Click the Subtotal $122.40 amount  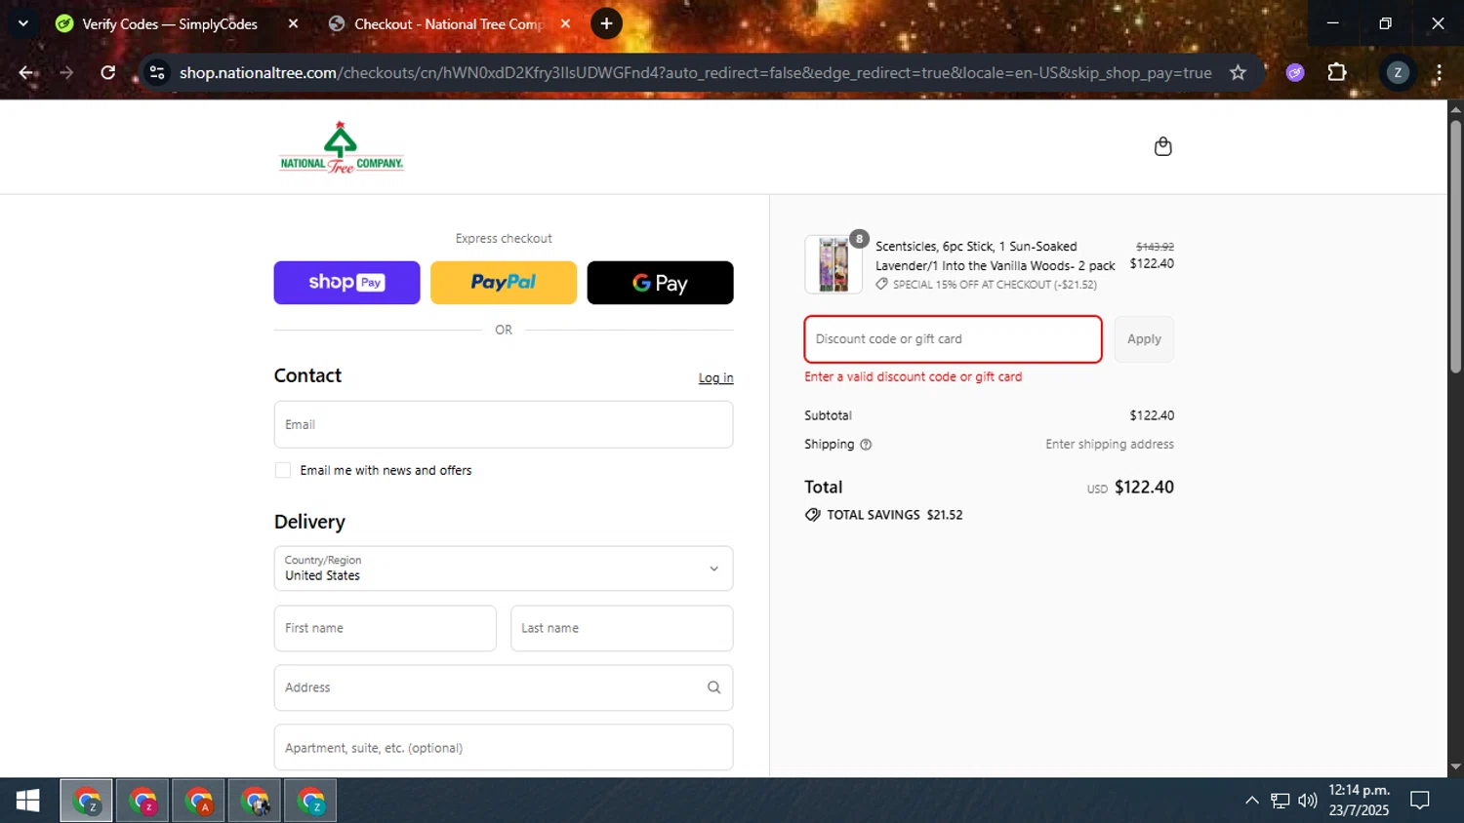coord(1152,415)
